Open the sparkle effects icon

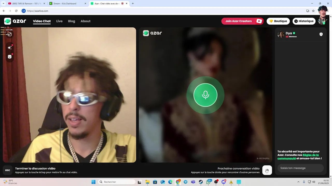[10, 48]
